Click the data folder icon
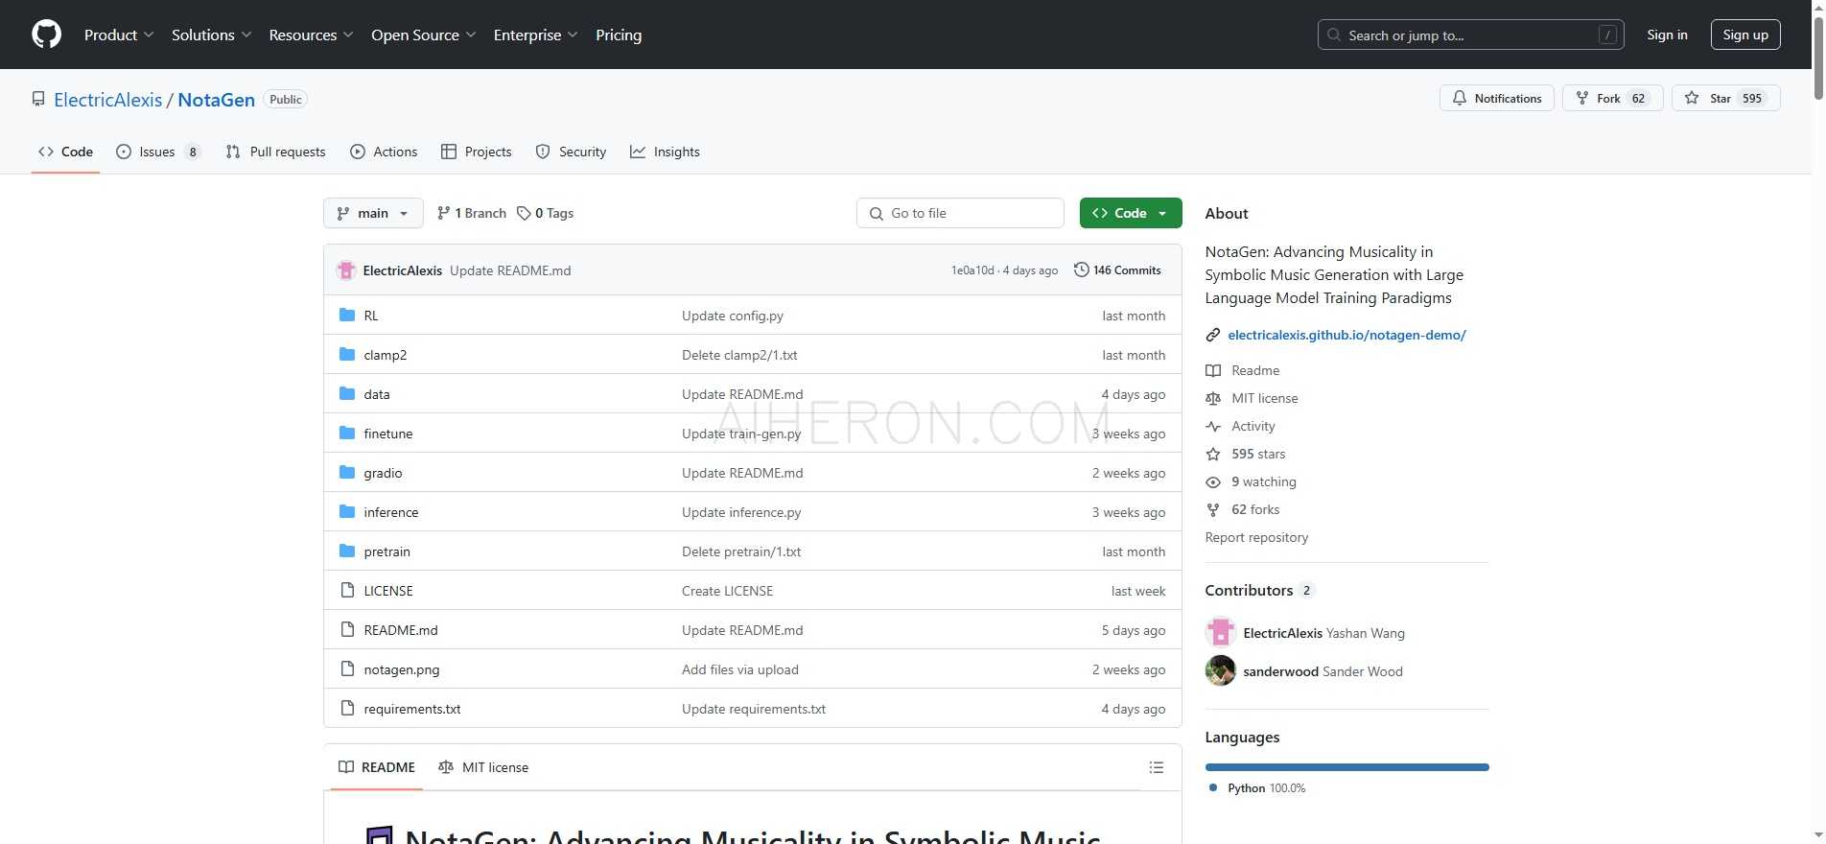Image resolution: width=1826 pixels, height=844 pixels. tap(347, 394)
